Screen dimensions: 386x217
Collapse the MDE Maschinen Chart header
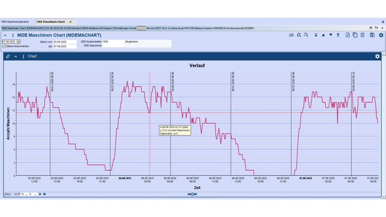pyautogui.click(x=5, y=35)
